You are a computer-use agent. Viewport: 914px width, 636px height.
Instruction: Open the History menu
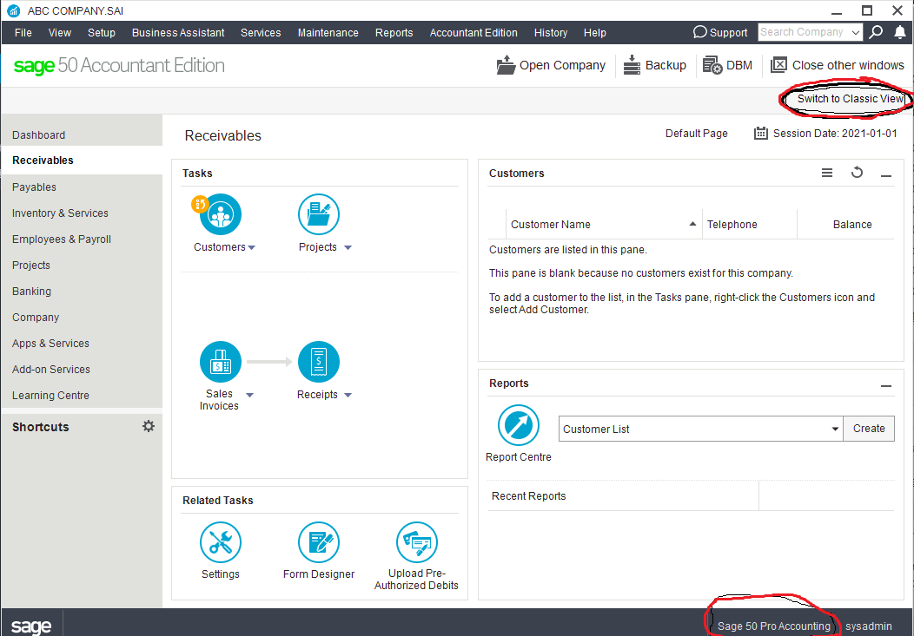[x=551, y=33]
